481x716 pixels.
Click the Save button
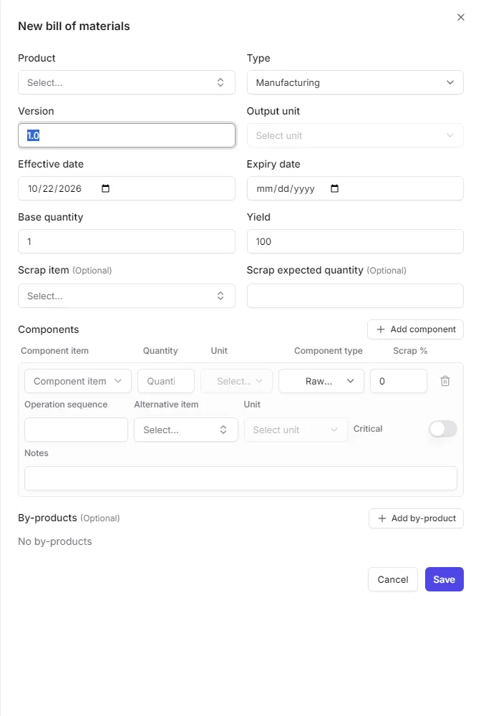point(444,579)
